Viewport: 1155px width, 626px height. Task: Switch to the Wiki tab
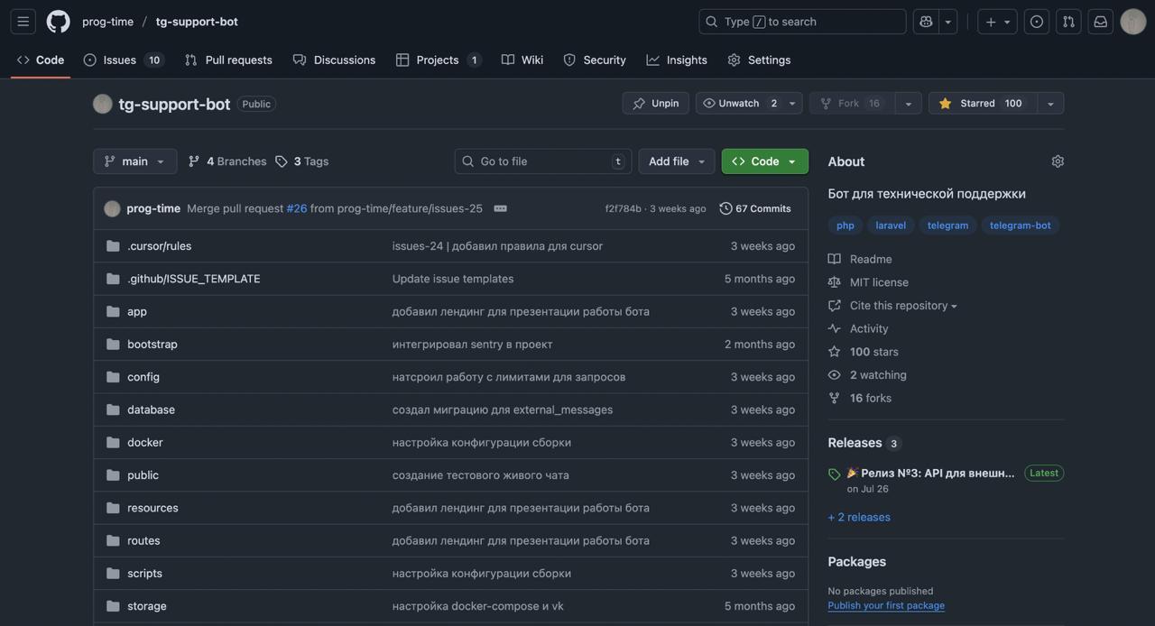[522, 60]
